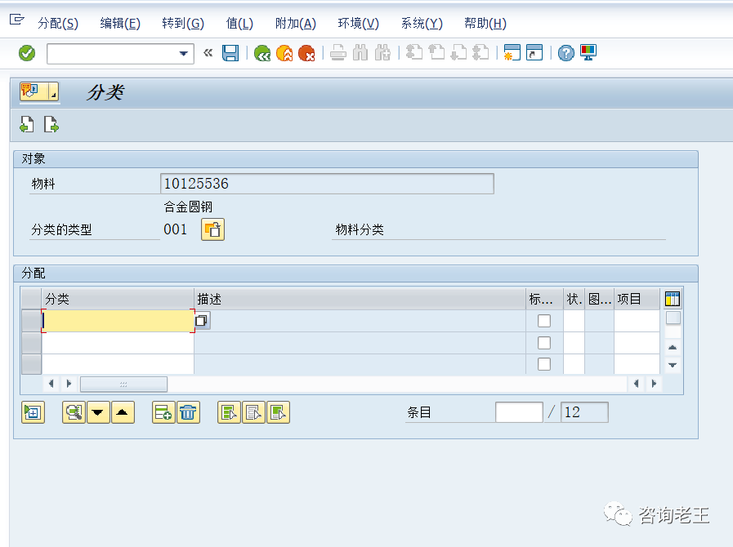Click the Save floppy disk icon

pyautogui.click(x=230, y=53)
